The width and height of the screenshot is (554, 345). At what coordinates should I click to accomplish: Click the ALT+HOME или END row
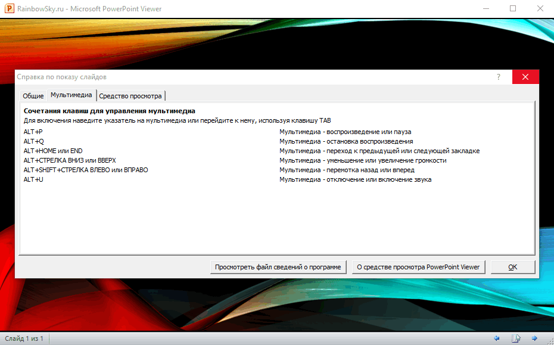pyautogui.click(x=53, y=151)
